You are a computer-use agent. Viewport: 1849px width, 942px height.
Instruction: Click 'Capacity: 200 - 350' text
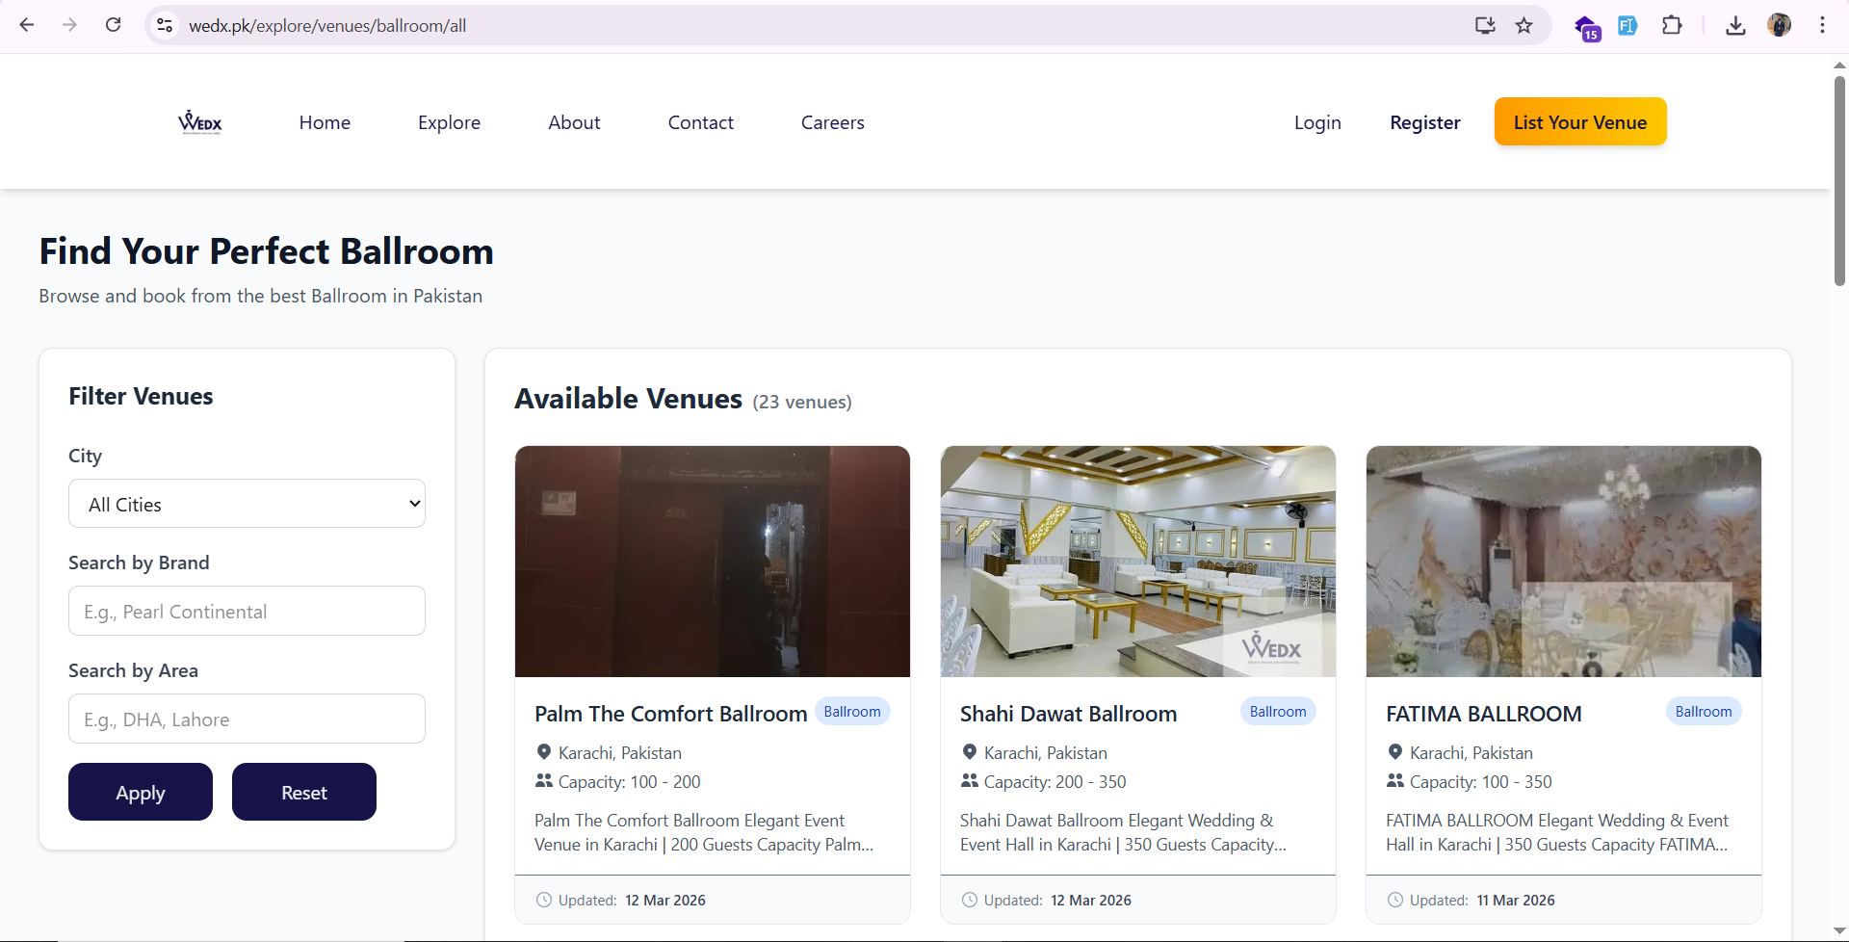point(1055,781)
